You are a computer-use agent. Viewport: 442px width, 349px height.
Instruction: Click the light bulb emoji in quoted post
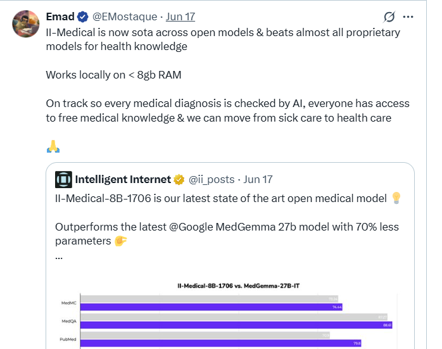click(397, 199)
